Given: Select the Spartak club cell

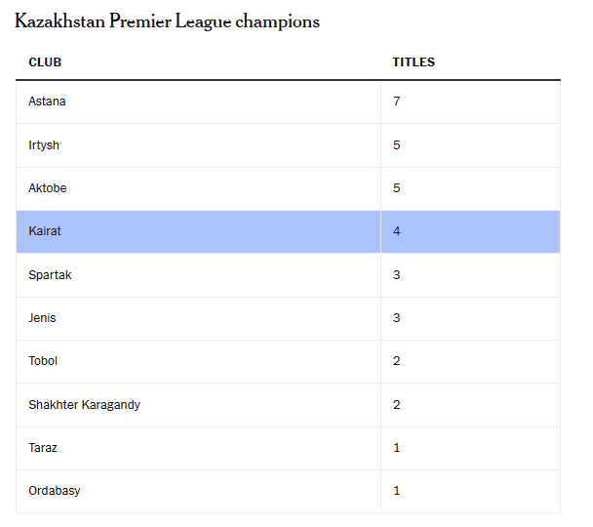Looking at the screenshot, I should (x=50, y=275).
